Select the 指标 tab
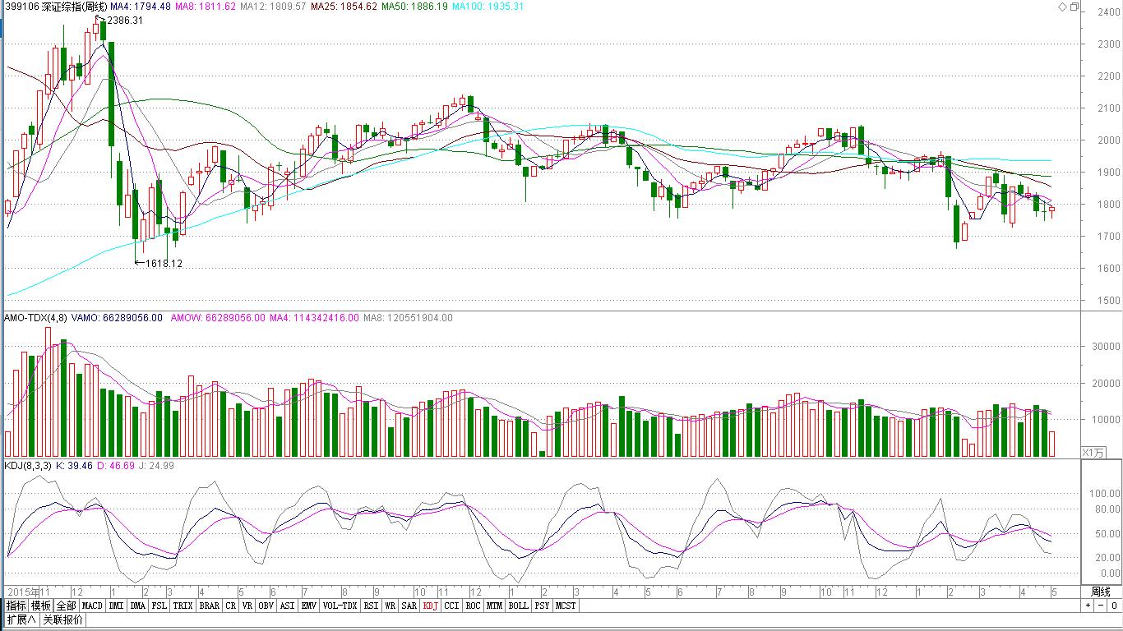Viewport: 1123px width, 631px height. pos(16,606)
